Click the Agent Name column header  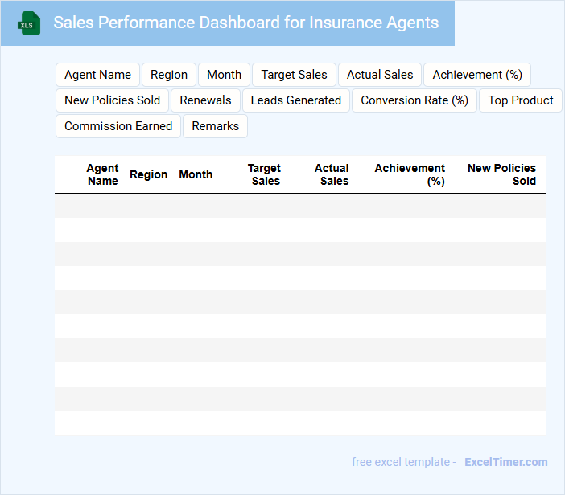[x=102, y=174]
